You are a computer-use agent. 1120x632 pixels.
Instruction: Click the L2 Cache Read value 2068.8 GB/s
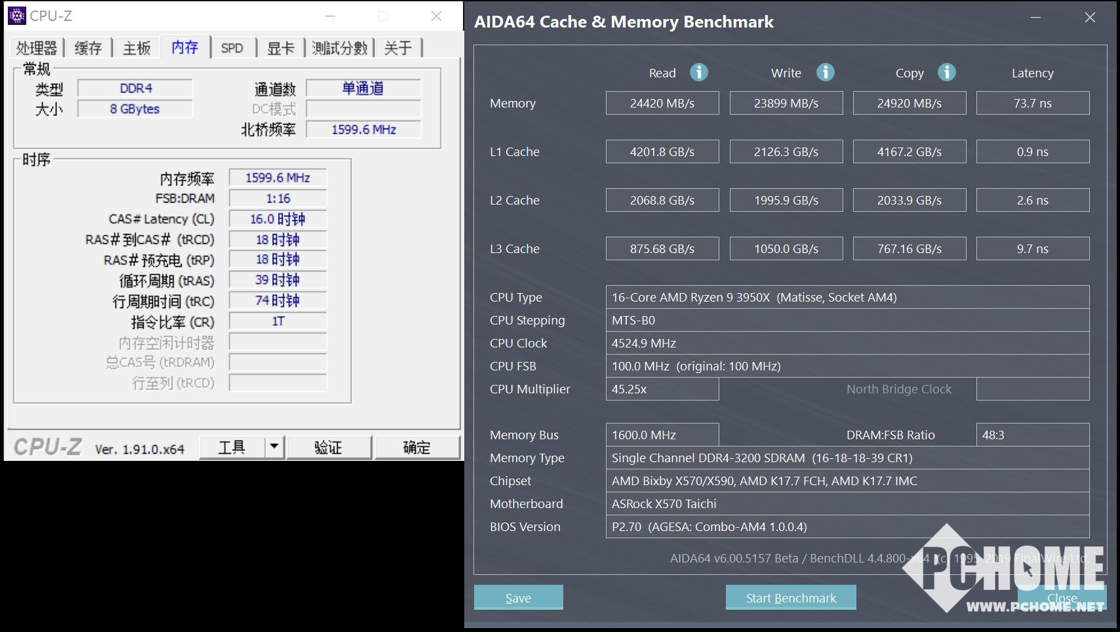(662, 200)
